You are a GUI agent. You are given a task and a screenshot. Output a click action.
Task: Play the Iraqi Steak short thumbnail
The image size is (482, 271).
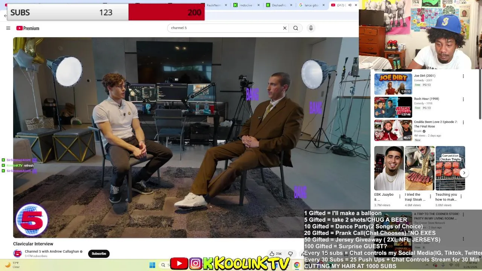tap(419, 168)
